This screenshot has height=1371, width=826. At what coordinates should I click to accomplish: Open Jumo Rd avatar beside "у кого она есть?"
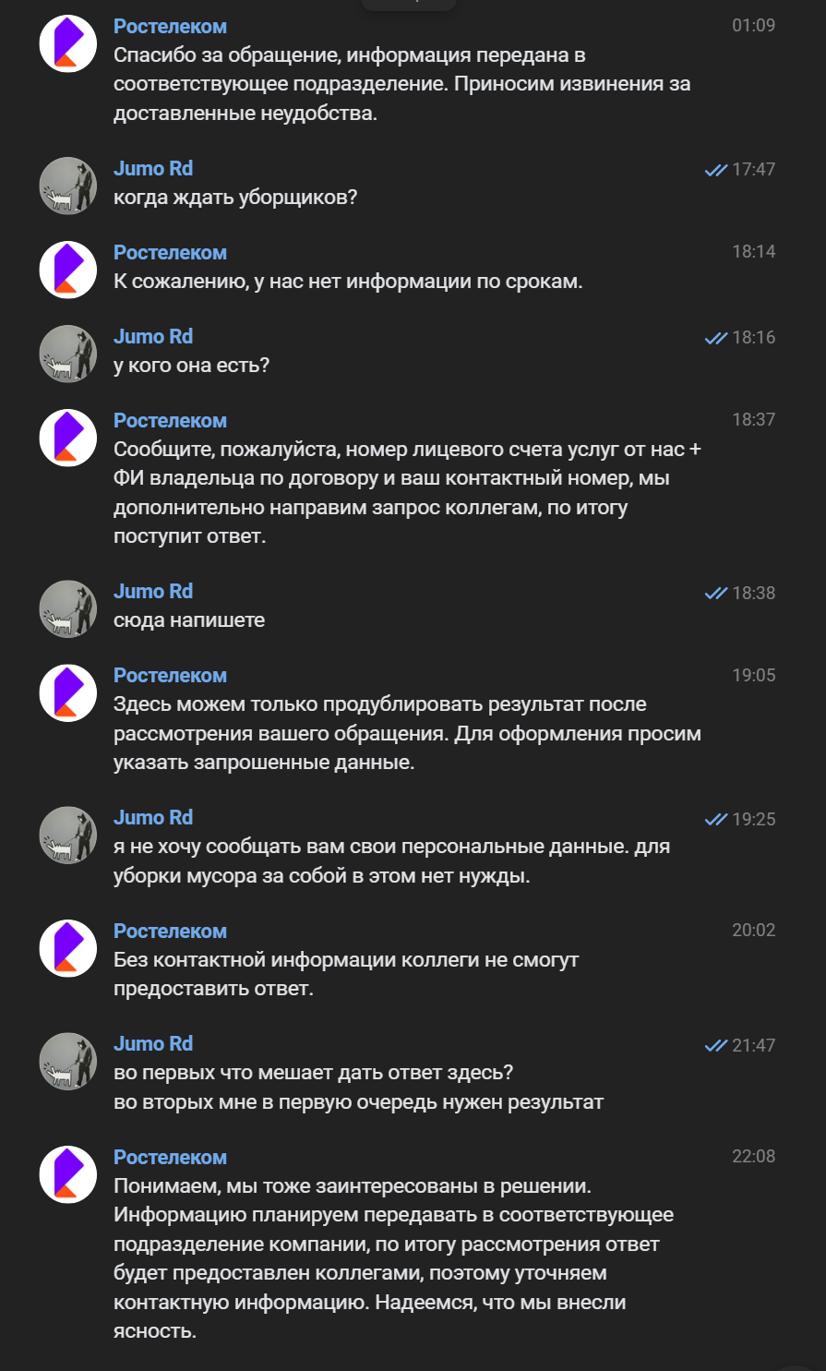tap(68, 354)
